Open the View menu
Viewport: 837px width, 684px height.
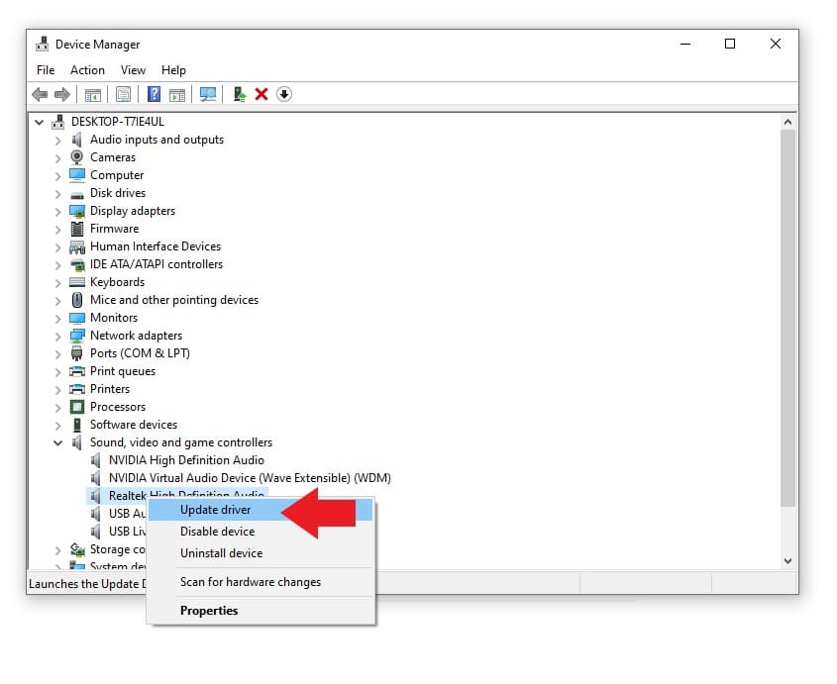click(x=133, y=70)
